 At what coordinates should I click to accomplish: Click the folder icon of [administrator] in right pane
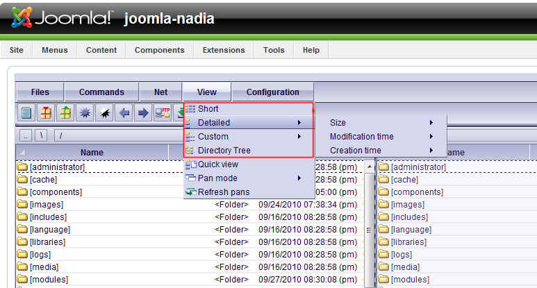[x=383, y=167]
